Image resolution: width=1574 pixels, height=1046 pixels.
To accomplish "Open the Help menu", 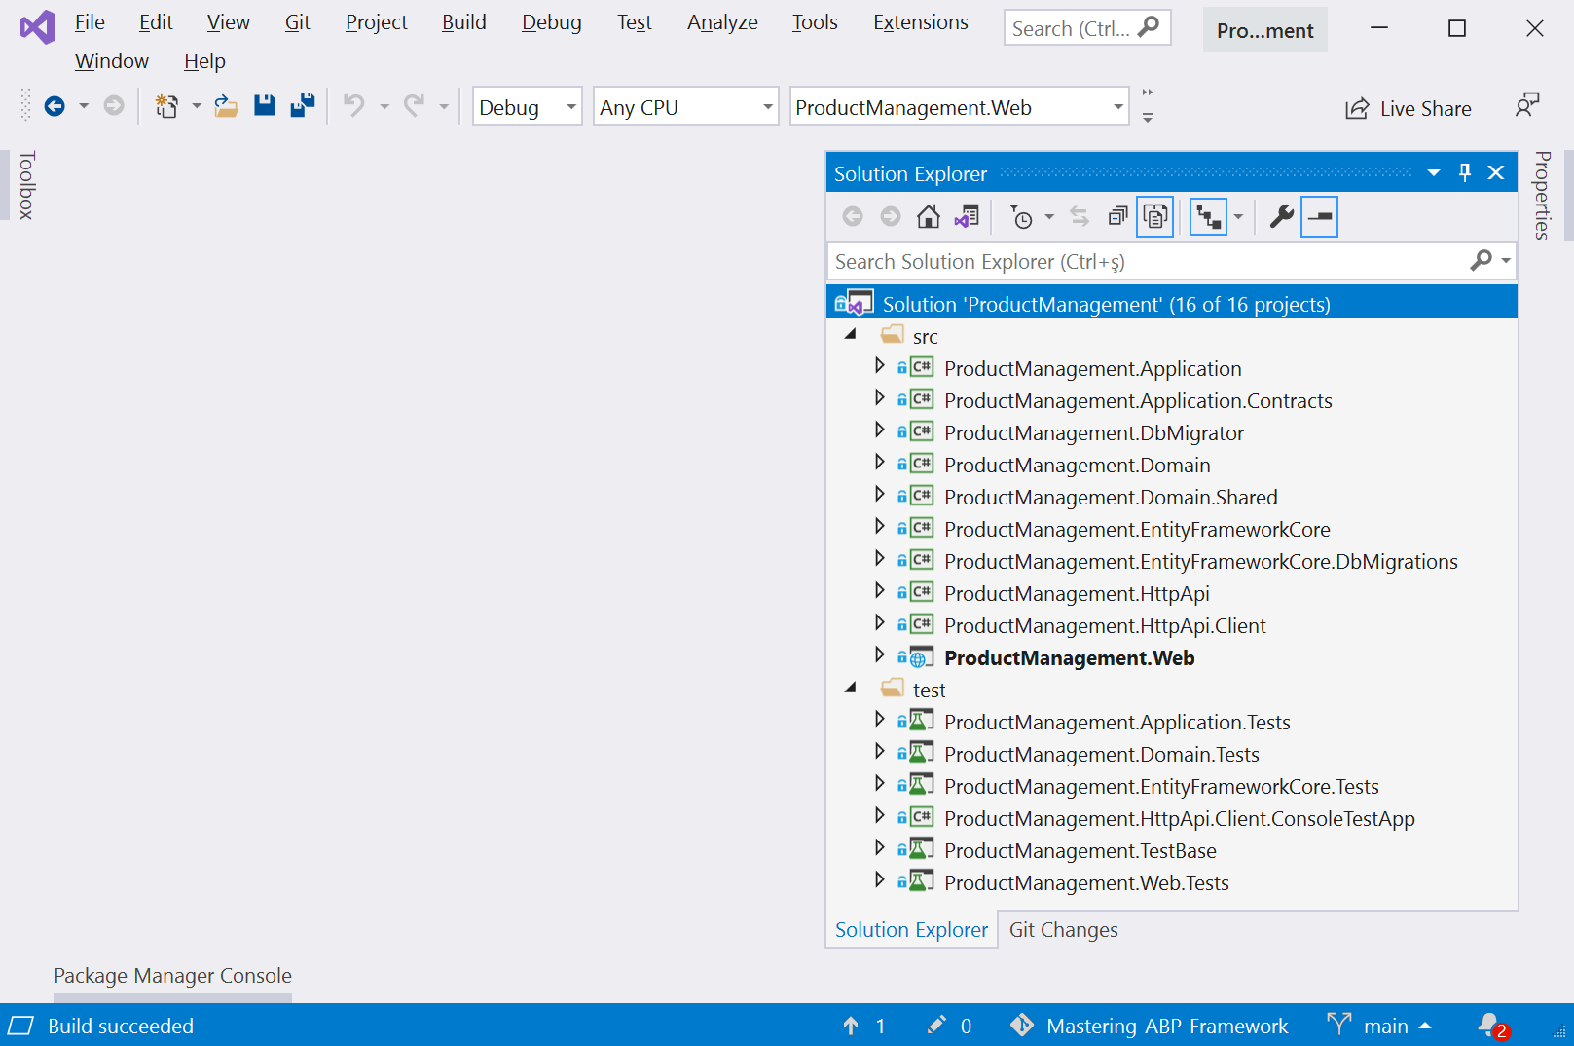I will [x=204, y=61].
